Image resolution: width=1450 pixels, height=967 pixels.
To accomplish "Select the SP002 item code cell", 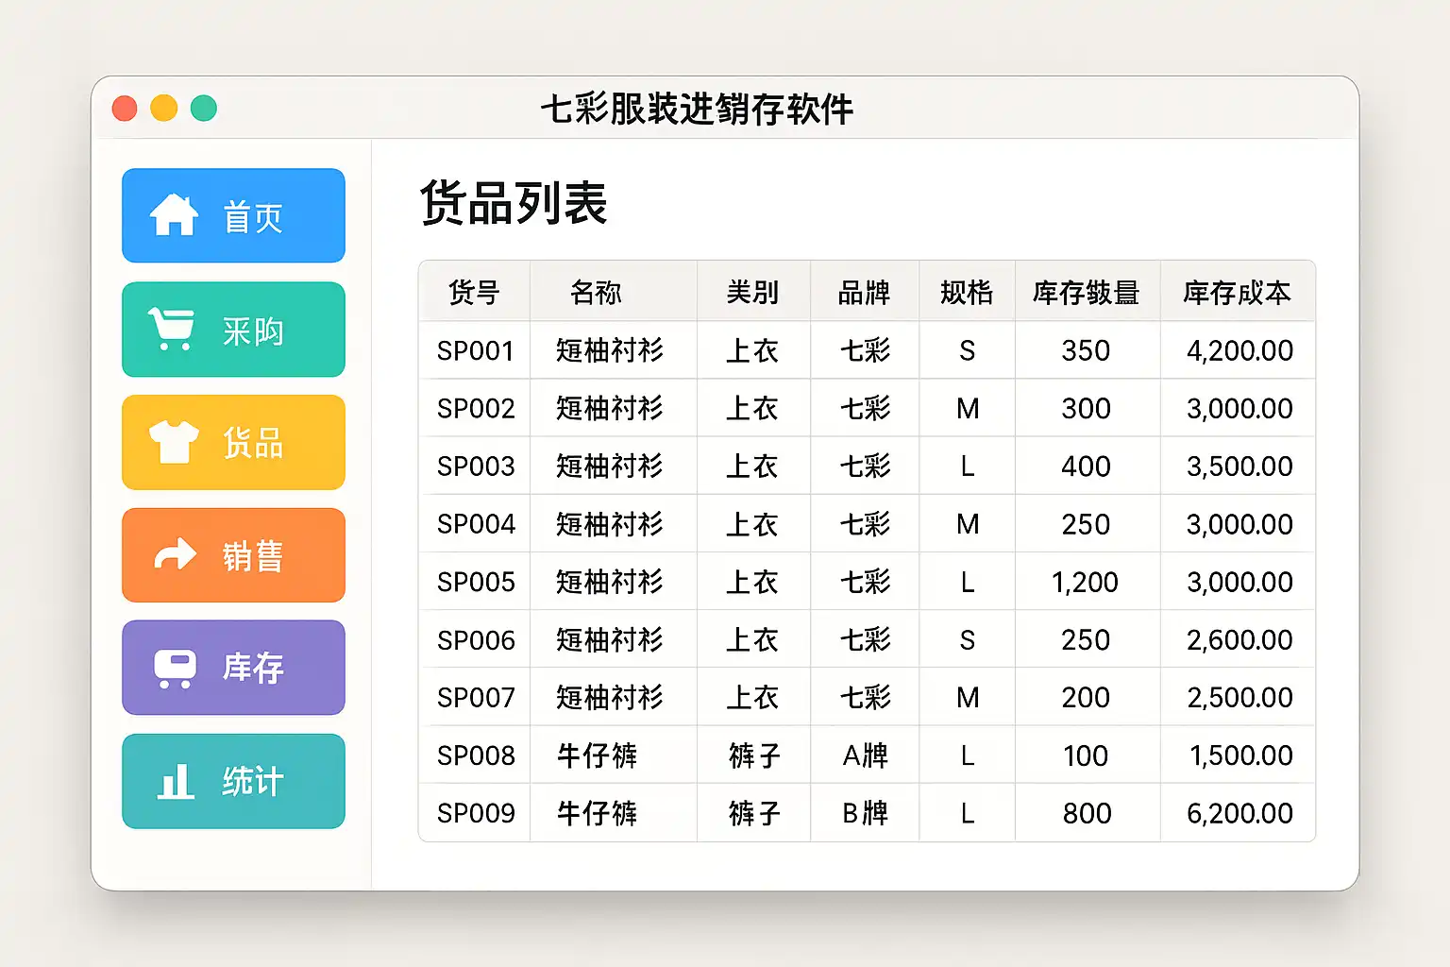I will point(476,409).
